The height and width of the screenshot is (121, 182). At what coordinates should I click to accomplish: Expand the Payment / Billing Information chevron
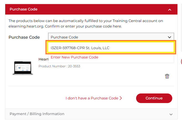(x=171, y=114)
